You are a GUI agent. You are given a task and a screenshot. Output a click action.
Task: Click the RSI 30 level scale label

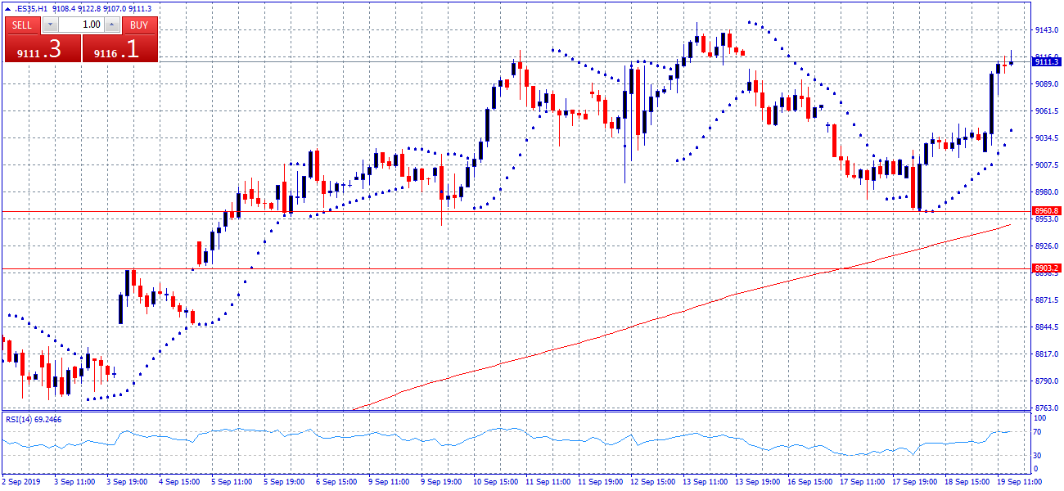[x=1037, y=456]
